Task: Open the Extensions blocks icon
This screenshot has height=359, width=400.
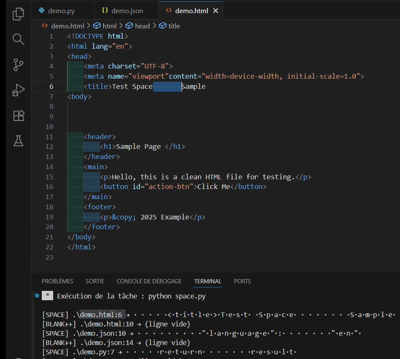Action: coord(18,116)
